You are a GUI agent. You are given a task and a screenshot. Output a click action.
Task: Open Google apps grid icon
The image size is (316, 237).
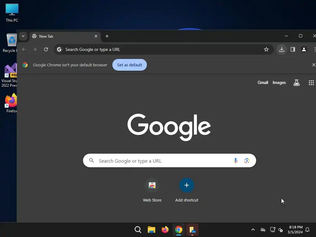pyautogui.click(x=311, y=83)
